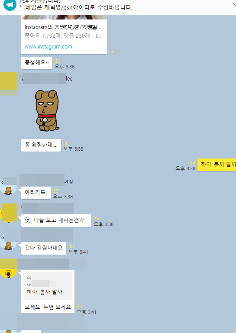This screenshot has width=236, height=333.
Task: Select the '겁나 감질나네요' message bubble
Action: (x=44, y=248)
